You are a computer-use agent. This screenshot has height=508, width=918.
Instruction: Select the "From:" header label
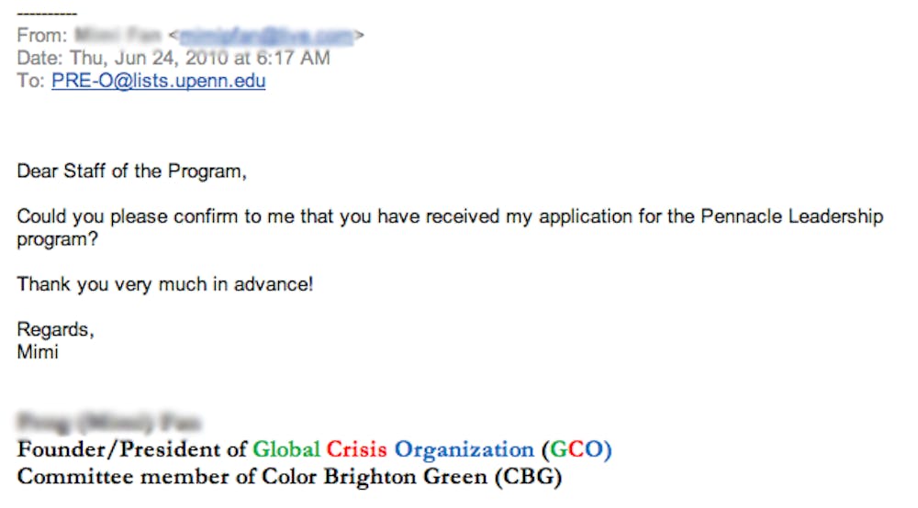point(42,37)
